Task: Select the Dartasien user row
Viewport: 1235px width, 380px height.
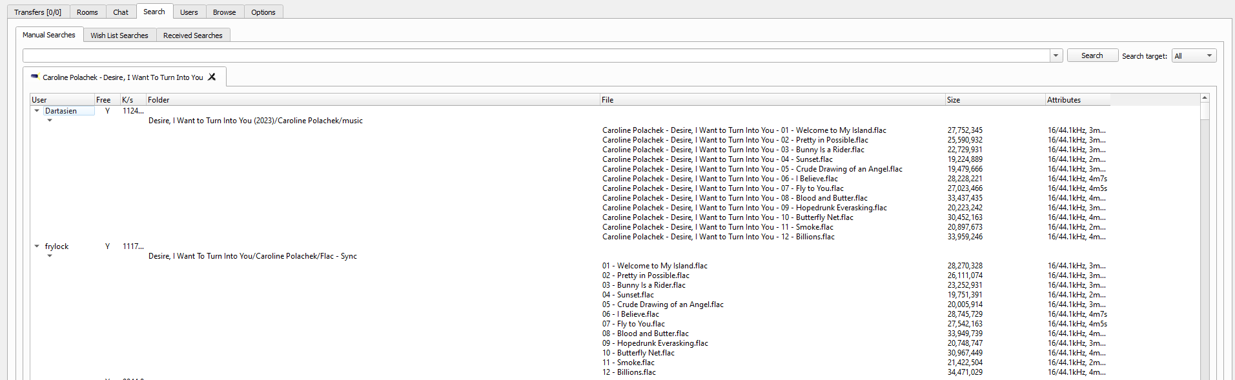Action: [x=61, y=111]
